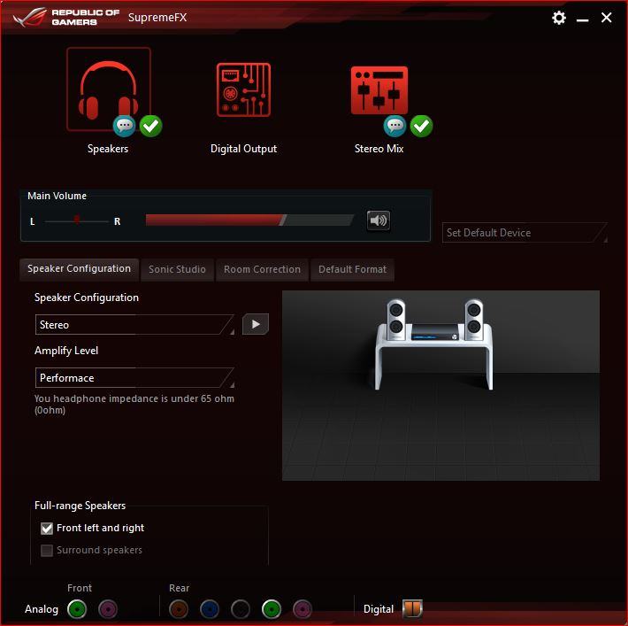This screenshot has height=626, width=628.
Task: Open the Set Default Device dropdown
Action: (x=525, y=233)
